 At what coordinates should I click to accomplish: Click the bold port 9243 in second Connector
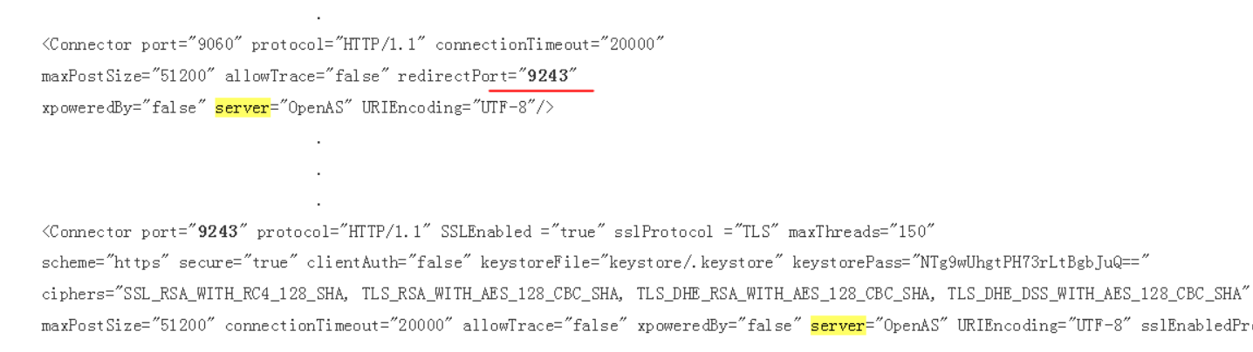coord(218,233)
